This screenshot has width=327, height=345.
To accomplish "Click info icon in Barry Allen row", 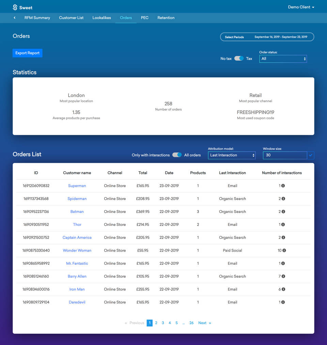I will click(283, 276).
